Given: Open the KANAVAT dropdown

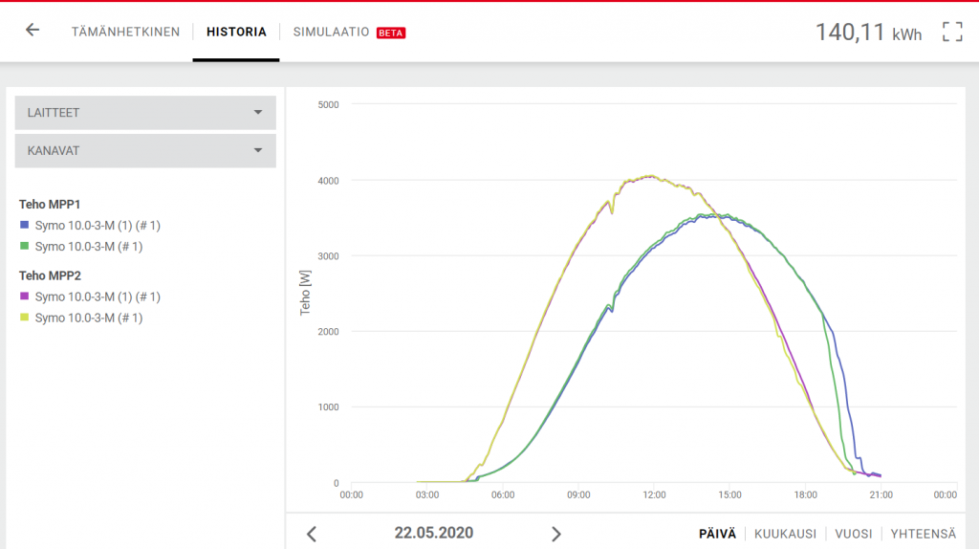Looking at the screenshot, I should pos(143,151).
